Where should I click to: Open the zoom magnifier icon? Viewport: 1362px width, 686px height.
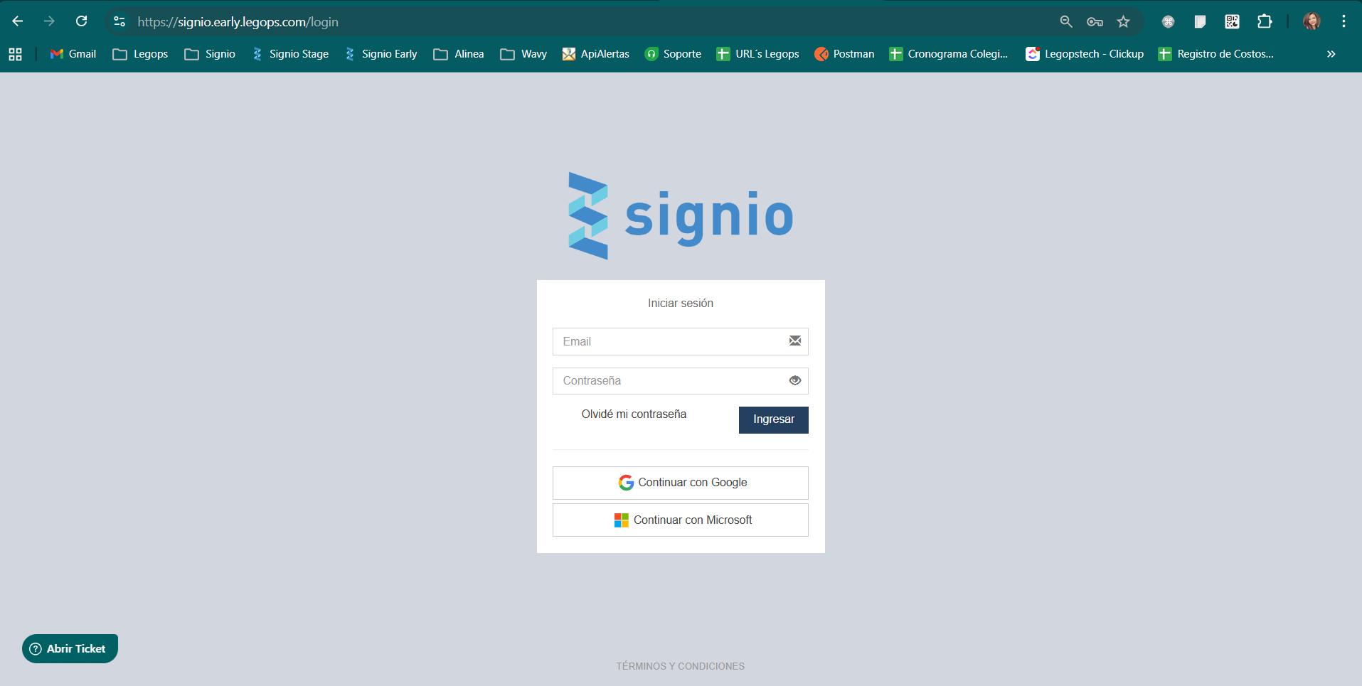point(1066,22)
